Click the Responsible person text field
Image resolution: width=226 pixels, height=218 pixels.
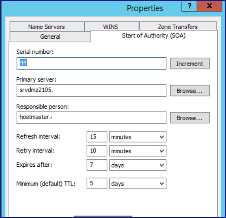pos(92,118)
